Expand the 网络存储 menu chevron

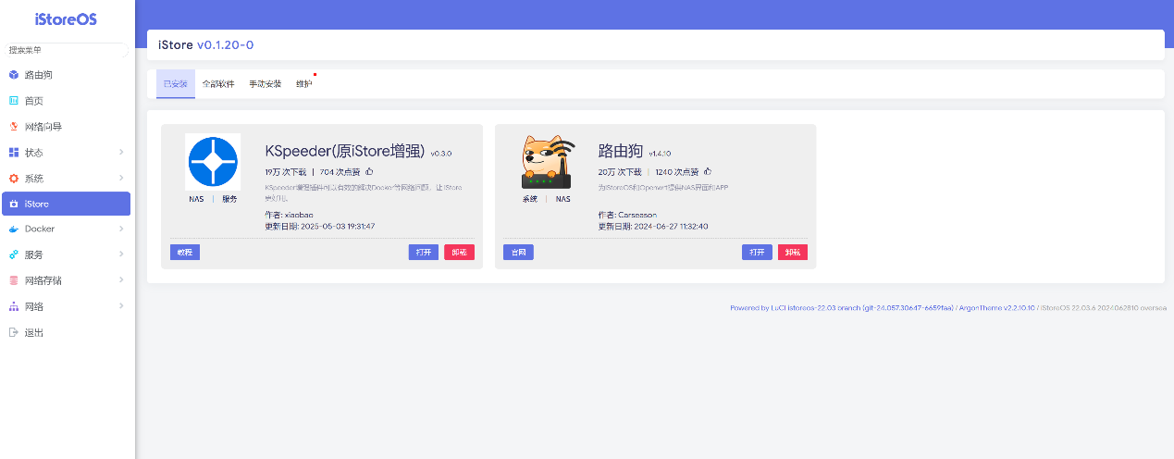[121, 280]
